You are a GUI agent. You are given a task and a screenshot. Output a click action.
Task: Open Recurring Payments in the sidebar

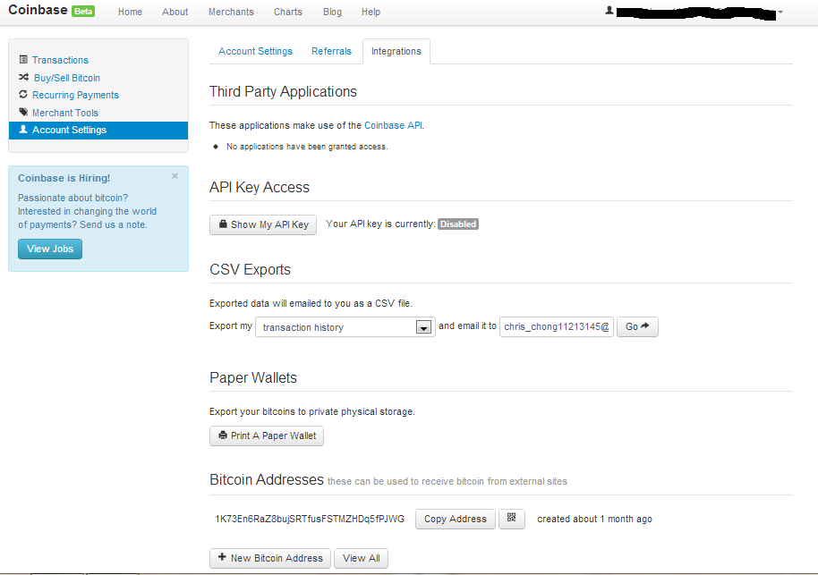(x=76, y=95)
